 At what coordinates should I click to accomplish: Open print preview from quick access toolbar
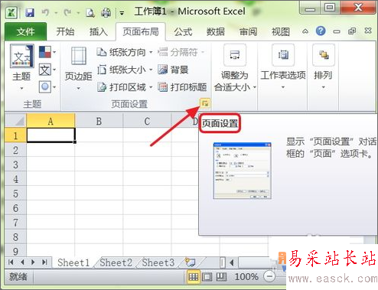[x=90, y=12]
